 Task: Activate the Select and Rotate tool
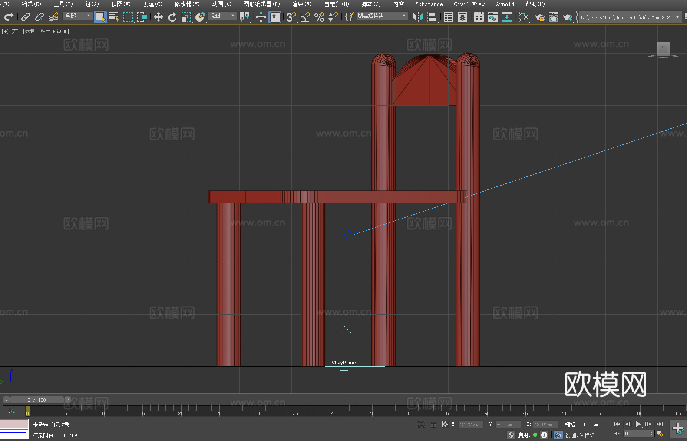click(172, 17)
